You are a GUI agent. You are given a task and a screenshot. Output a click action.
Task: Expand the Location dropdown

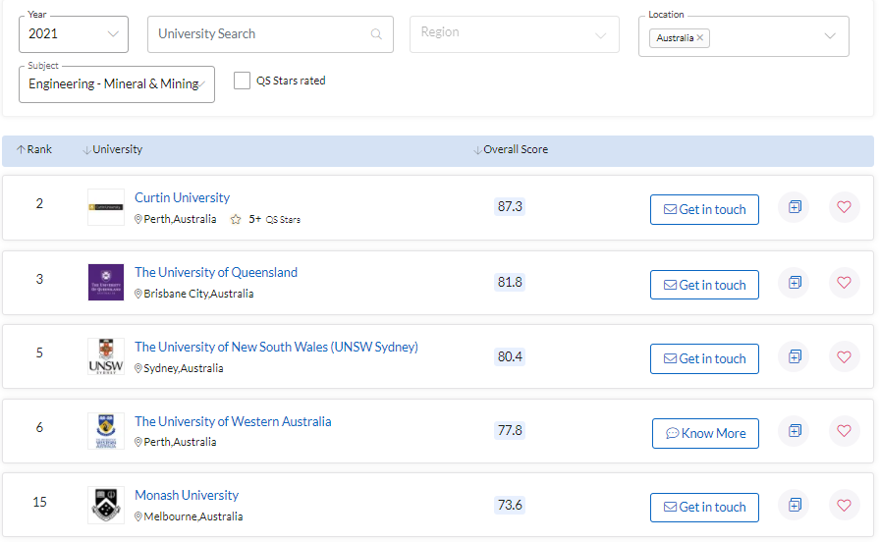pyautogui.click(x=830, y=36)
